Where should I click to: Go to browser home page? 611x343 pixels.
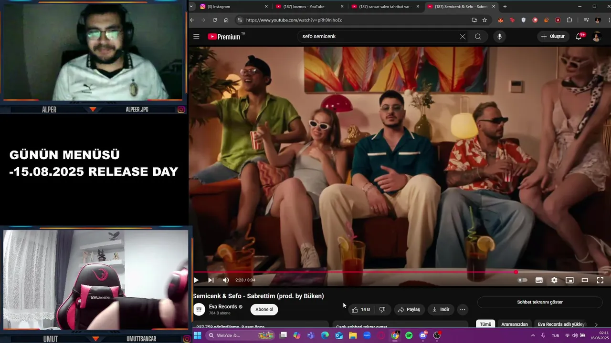point(226,20)
